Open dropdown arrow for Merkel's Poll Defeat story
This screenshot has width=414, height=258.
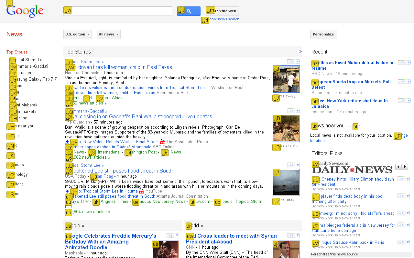(409, 82)
